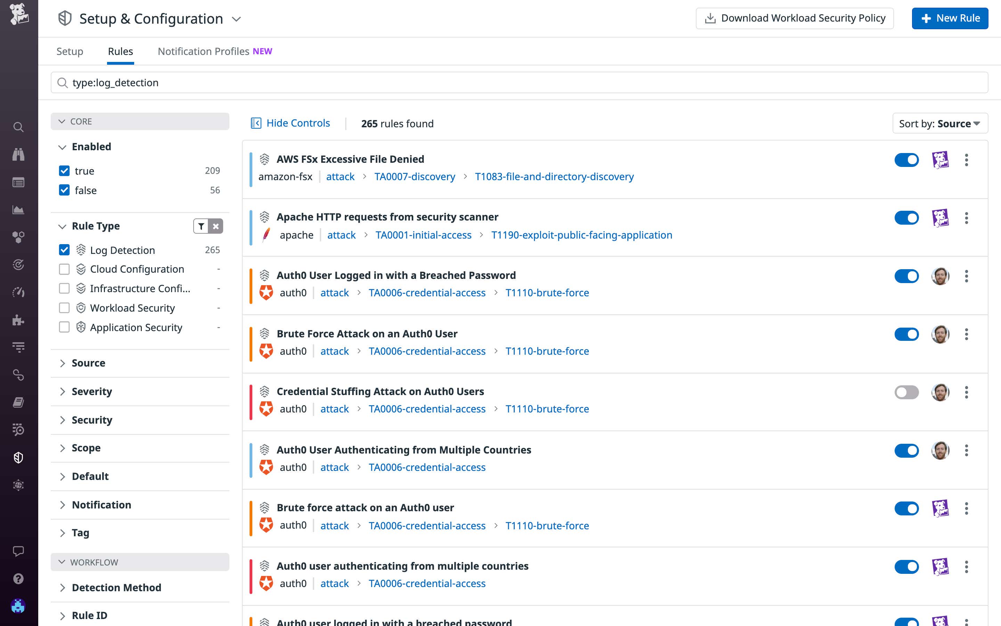Open the attack link on amazon-fsx rule
The width and height of the screenshot is (1001, 626).
click(340, 177)
